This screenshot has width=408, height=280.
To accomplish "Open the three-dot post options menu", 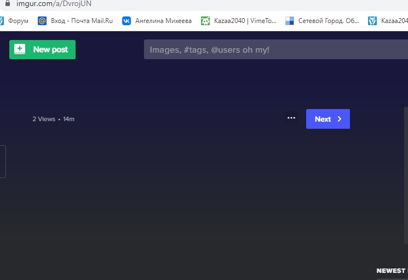I will 291,118.
